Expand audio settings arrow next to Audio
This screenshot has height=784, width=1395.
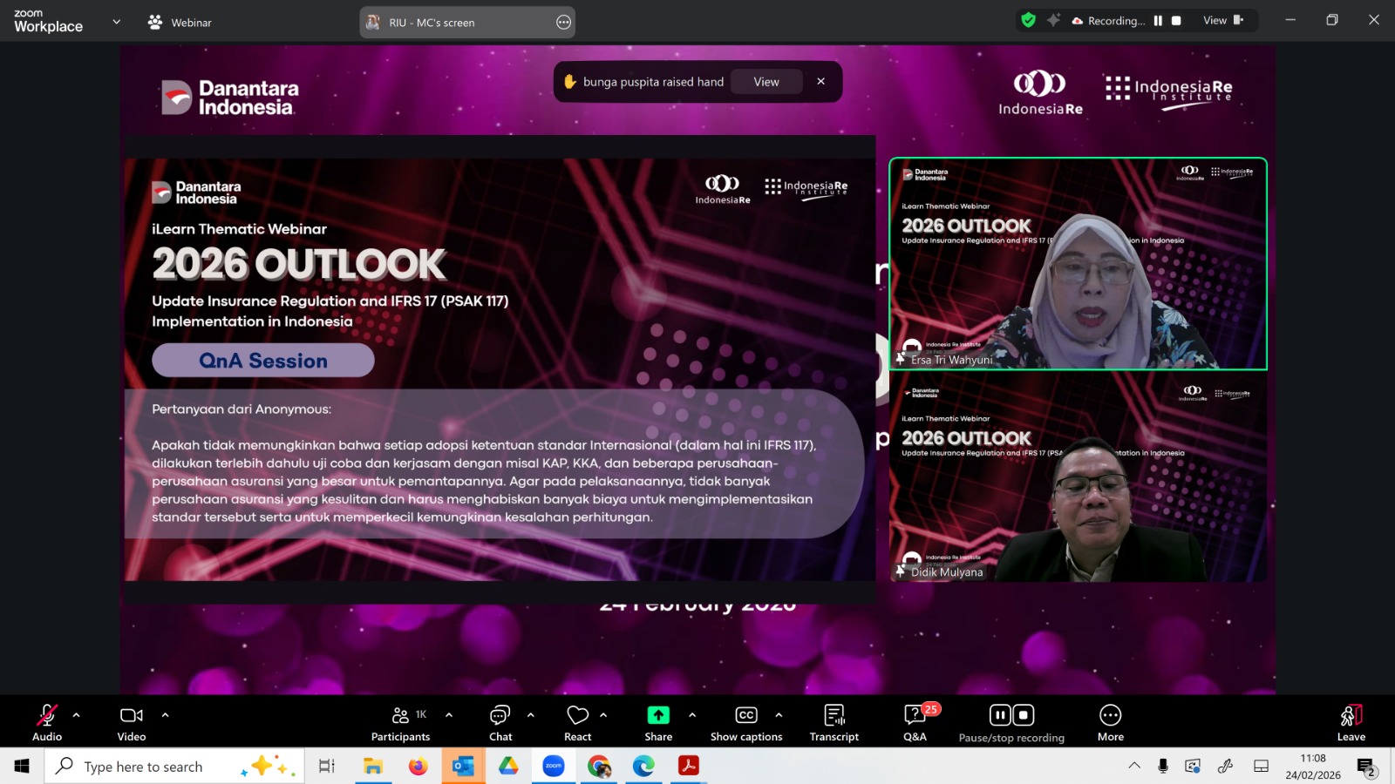77,715
